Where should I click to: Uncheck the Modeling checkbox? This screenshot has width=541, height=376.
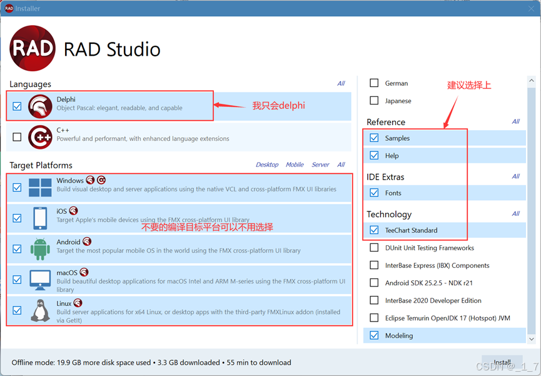[374, 335]
